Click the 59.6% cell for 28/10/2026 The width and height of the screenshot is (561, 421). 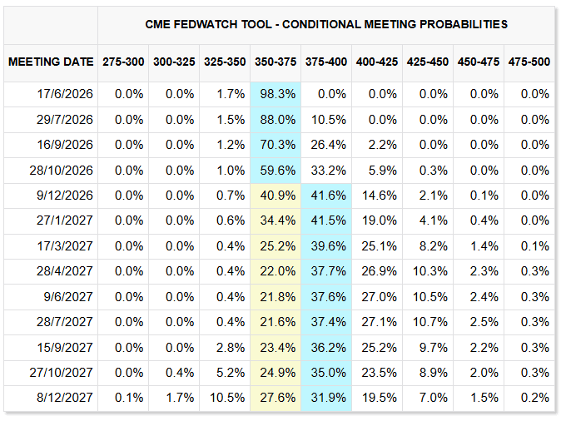tap(276, 171)
